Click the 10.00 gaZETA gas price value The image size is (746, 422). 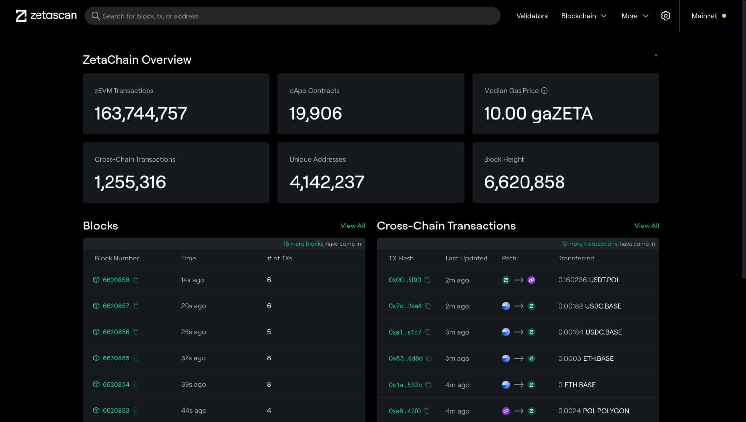click(538, 114)
